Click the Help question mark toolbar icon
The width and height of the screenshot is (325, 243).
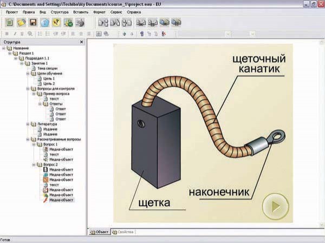pyautogui.click(x=56, y=23)
